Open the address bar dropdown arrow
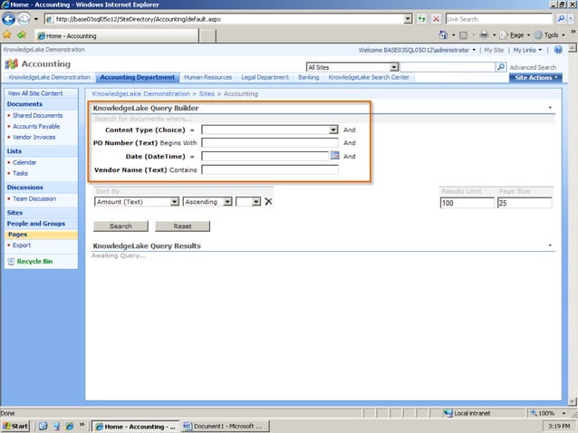This screenshot has height=433, width=578. (x=408, y=19)
